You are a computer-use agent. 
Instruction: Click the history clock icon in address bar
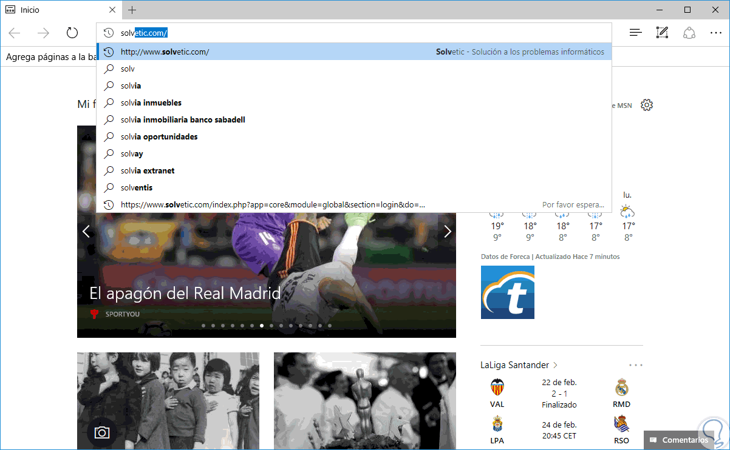point(109,33)
